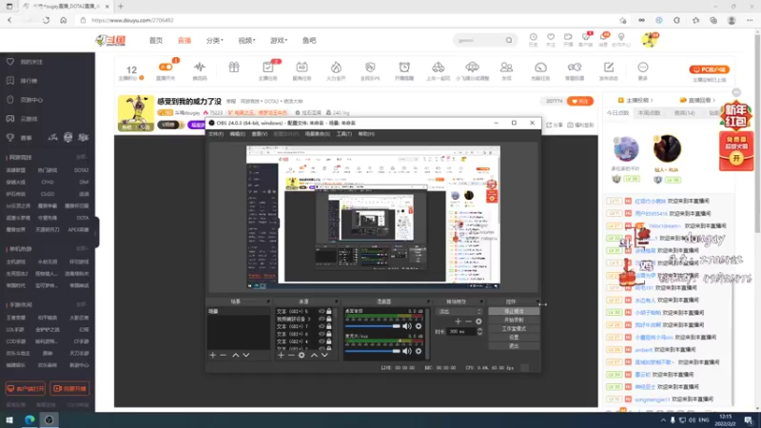Click the shield PK icon in streamer toolbar
The height and width of the screenshot is (428, 761).
(x=370, y=67)
